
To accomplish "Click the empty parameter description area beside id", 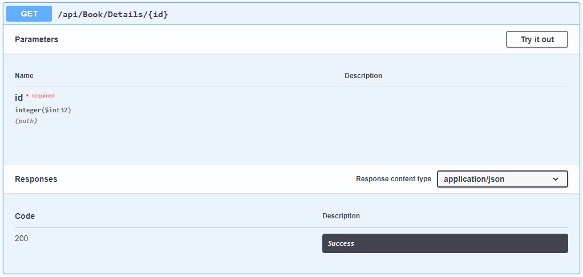I will (x=456, y=108).
